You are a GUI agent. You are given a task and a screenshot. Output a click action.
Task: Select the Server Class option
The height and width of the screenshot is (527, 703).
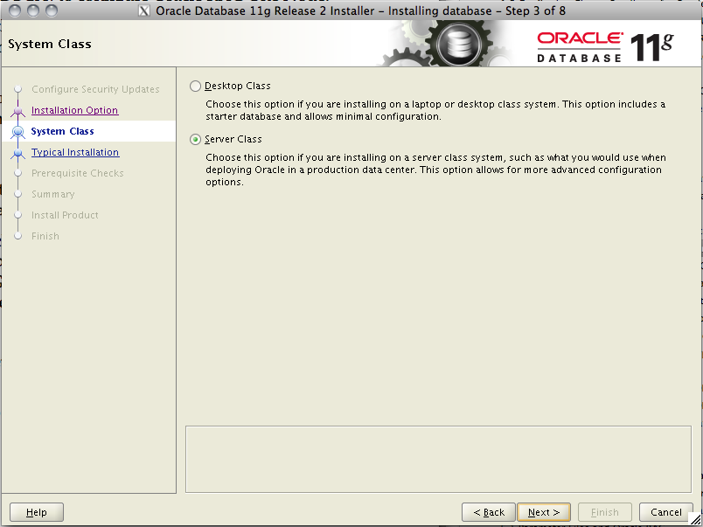[x=195, y=139]
